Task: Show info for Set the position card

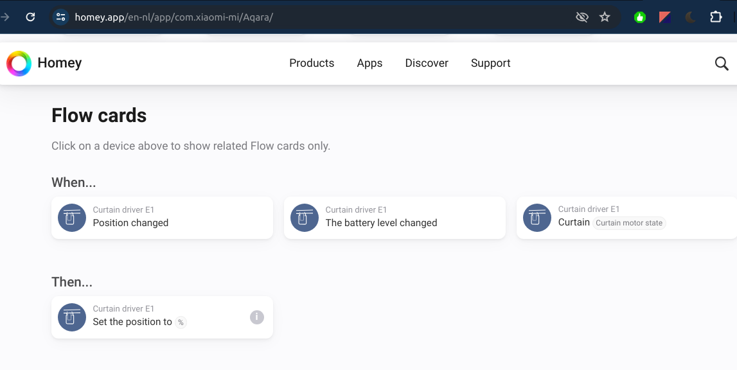Action: [x=257, y=317]
